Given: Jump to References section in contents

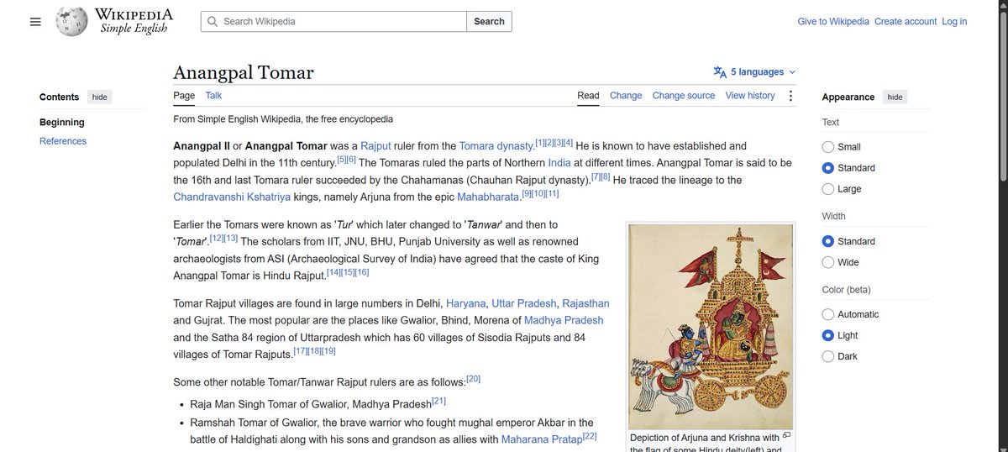Looking at the screenshot, I should click(63, 141).
